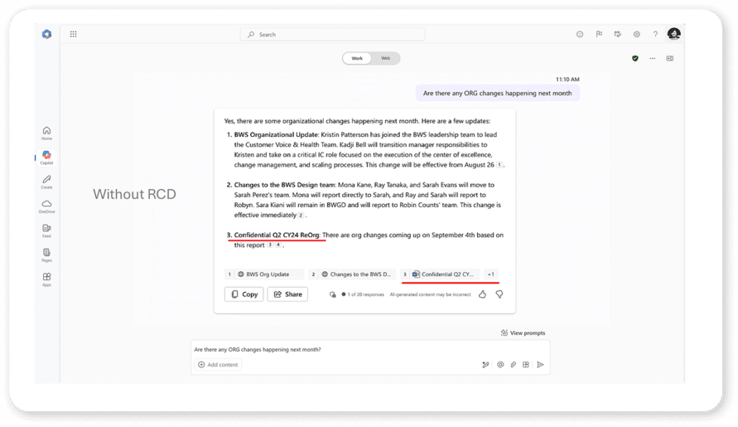This screenshot has width=738, height=427.
Task: Give the response a thumbs down
Action: pos(499,294)
